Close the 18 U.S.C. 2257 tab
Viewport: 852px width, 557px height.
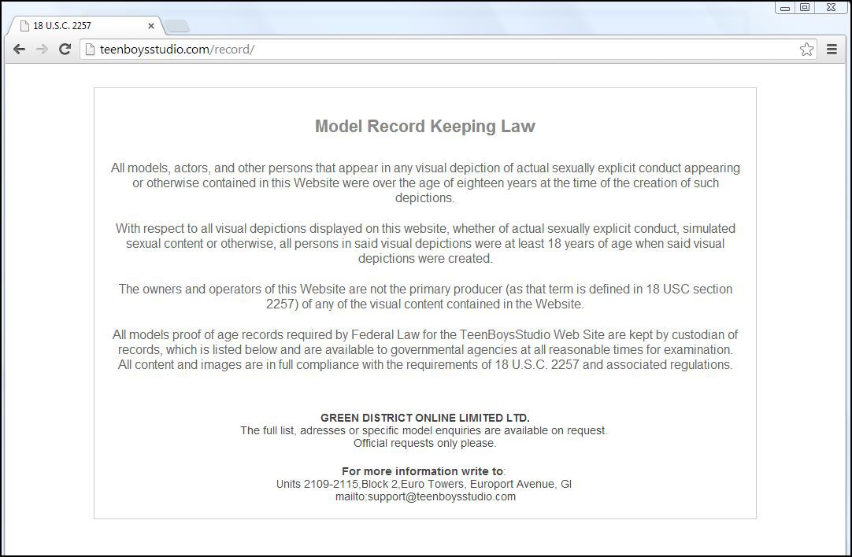pos(151,25)
